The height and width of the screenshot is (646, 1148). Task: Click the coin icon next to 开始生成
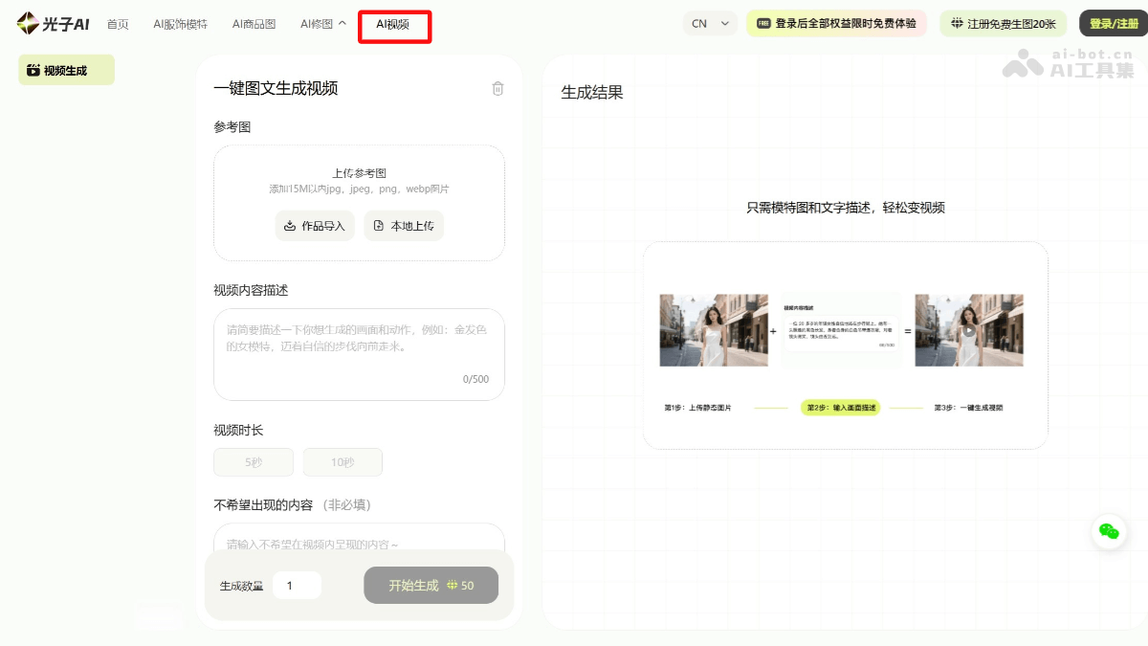click(x=453, y=585)
